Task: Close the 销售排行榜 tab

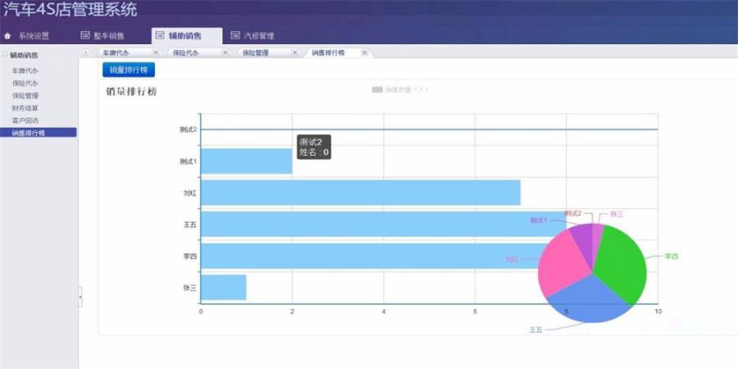Action: (x=364, y=53)
